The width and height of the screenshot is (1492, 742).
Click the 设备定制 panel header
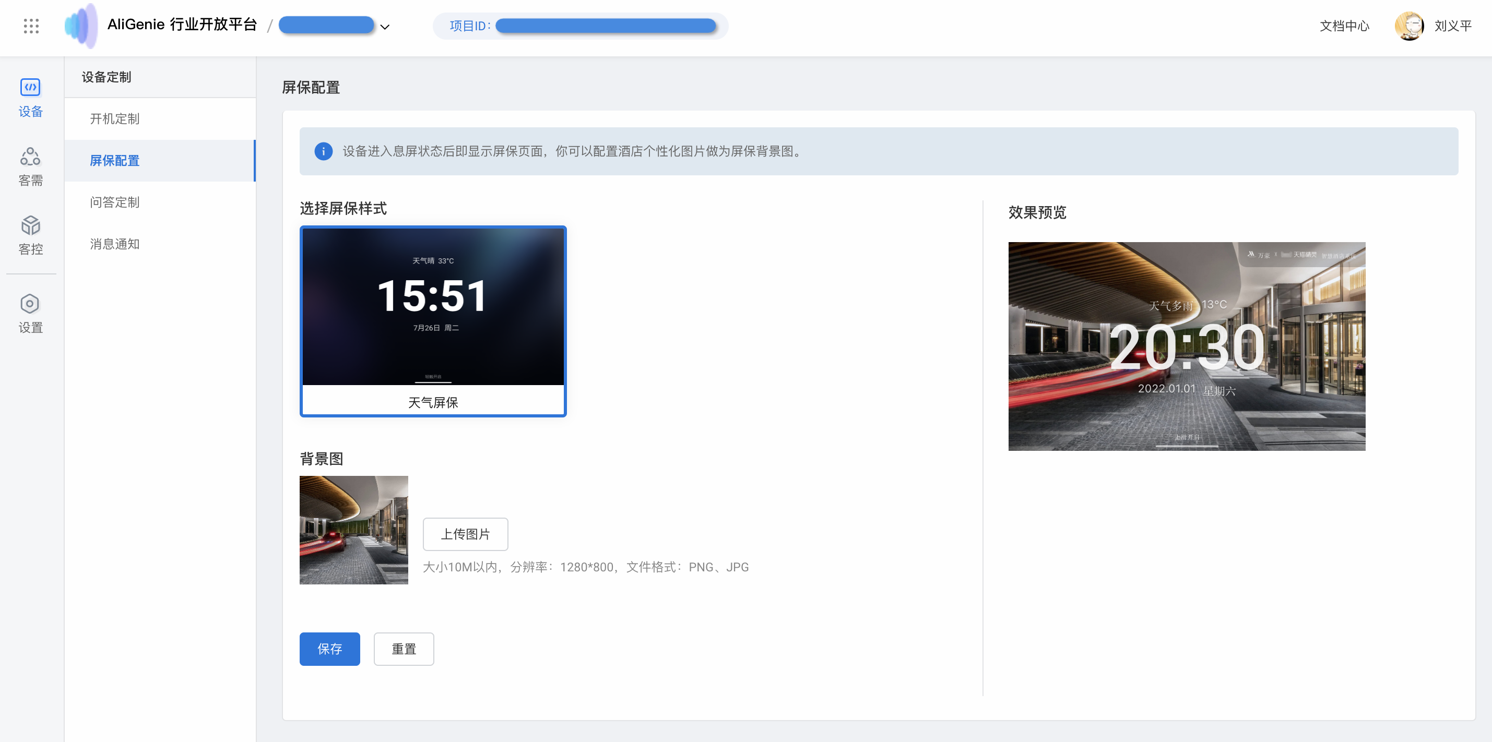point(160,77)
